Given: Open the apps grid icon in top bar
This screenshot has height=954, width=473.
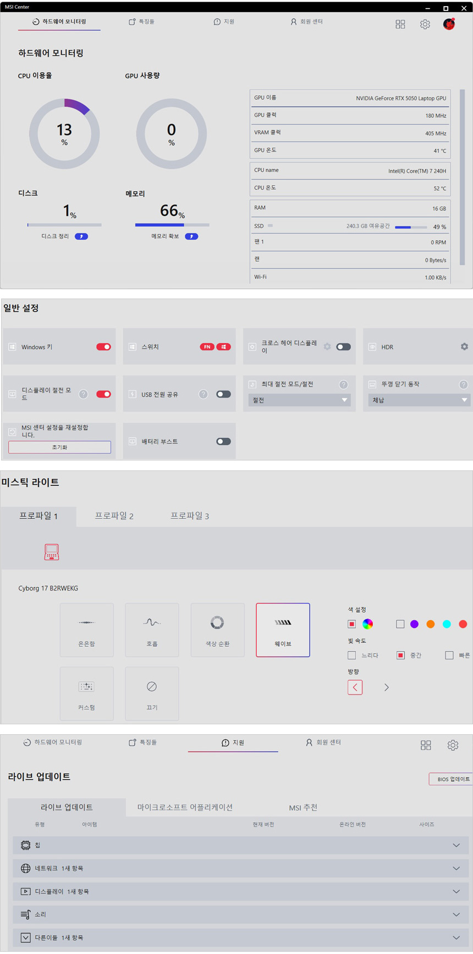Looking at the screenshot, I should (x=400, y=24).
